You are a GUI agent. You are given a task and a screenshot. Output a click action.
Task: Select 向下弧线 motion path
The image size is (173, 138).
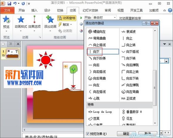(130, 52)
